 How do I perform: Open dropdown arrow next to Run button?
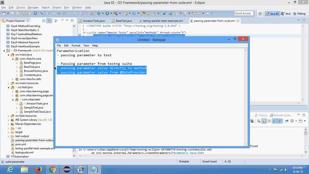[x=112, y=14]
